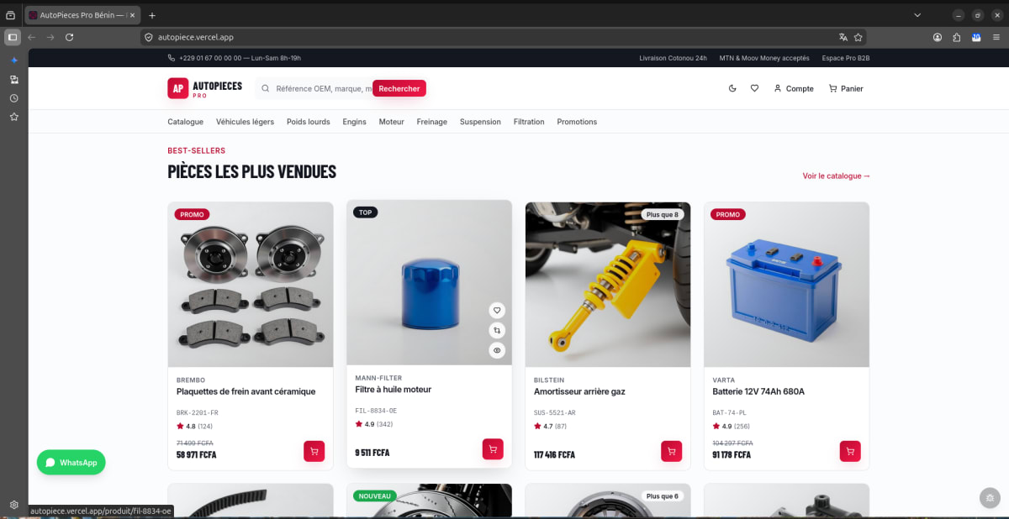Favorite the oil filter with heart icon
The image size is (1009, 519).
[x=497, y=310]
